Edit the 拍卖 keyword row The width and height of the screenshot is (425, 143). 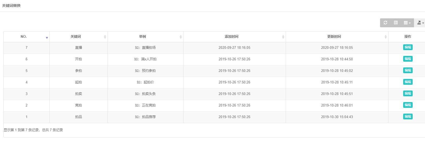[408, 93]
